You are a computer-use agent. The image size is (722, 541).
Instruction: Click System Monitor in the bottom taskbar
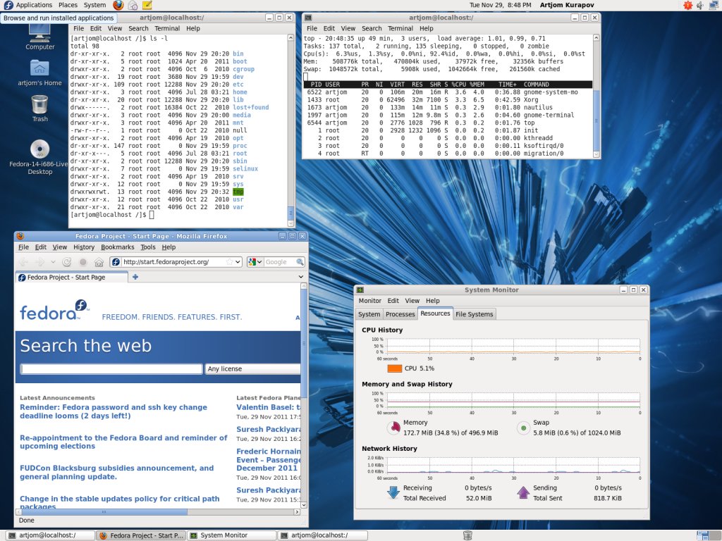(x=224, y=535)
